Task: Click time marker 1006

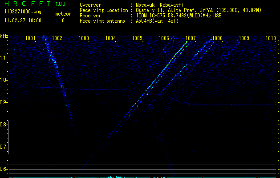Action: 164,38
